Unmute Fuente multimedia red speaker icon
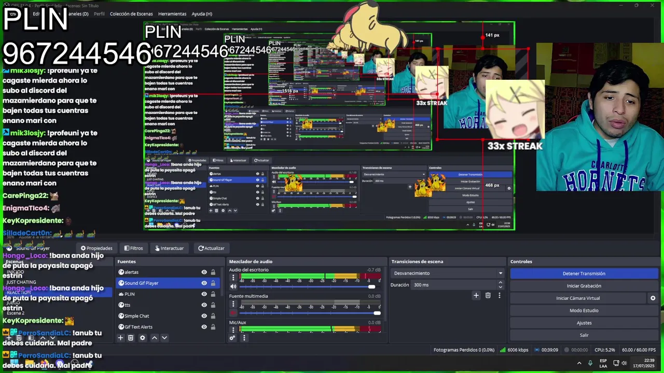The height and width of the screenshot is (373, 664). click(x=233, y=313)
